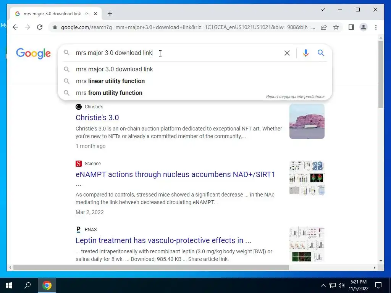391x293 pixels.
Task: Open the Christie's pink rock thumbnail
Action: [x=307, y=121]
